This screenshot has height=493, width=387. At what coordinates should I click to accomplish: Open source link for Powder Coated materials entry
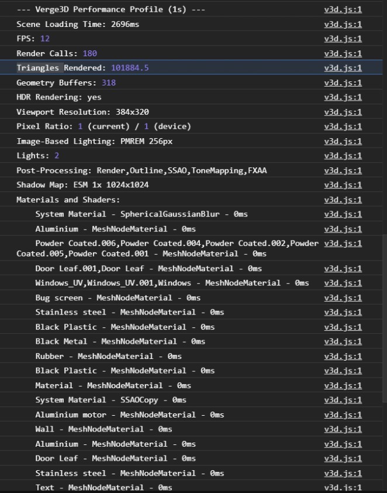click(343, 244)
